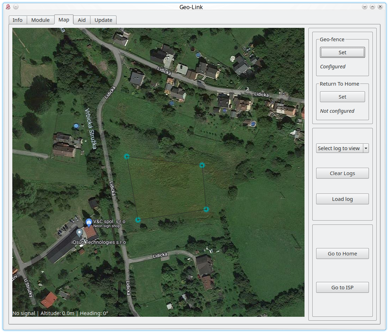Click the iQsub Technologies location pin

click(x=80, y=233)
